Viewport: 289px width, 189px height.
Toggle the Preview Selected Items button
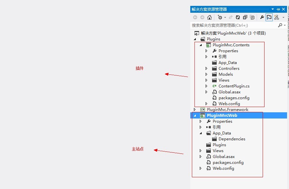[x=269, y=17]
